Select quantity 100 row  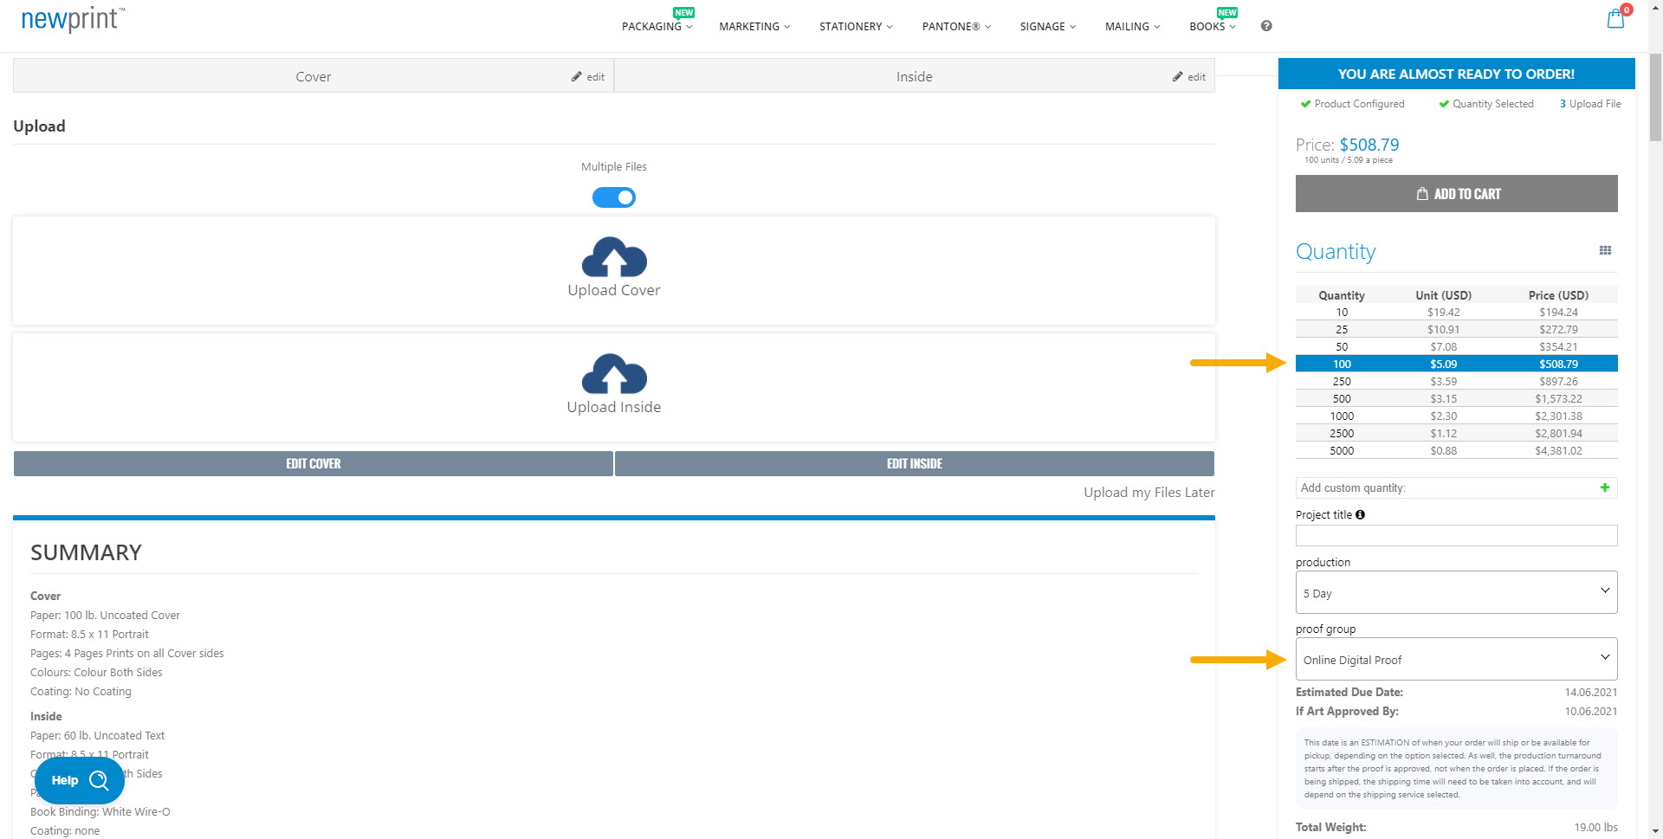[x=1456, y=364]
